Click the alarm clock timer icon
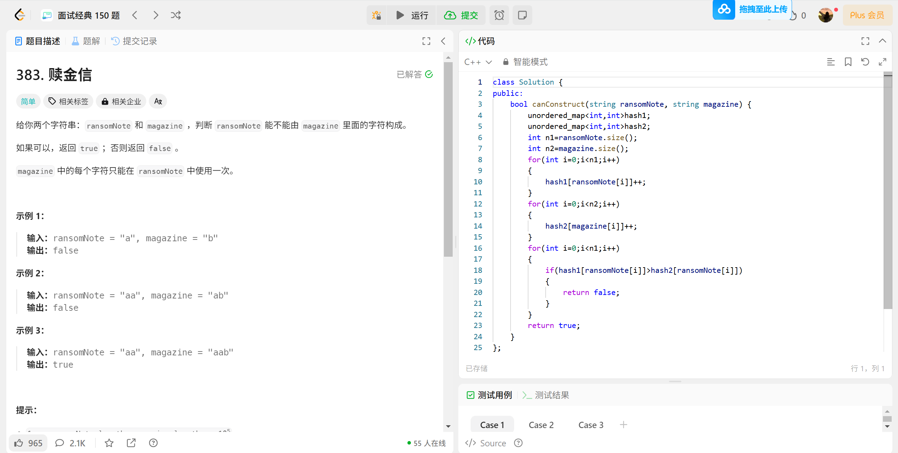Viewport: 898px width, 453px height. pos(499,15)
